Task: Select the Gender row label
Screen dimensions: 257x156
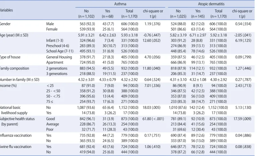Action: pyautogui.click(x=5, y=24)
